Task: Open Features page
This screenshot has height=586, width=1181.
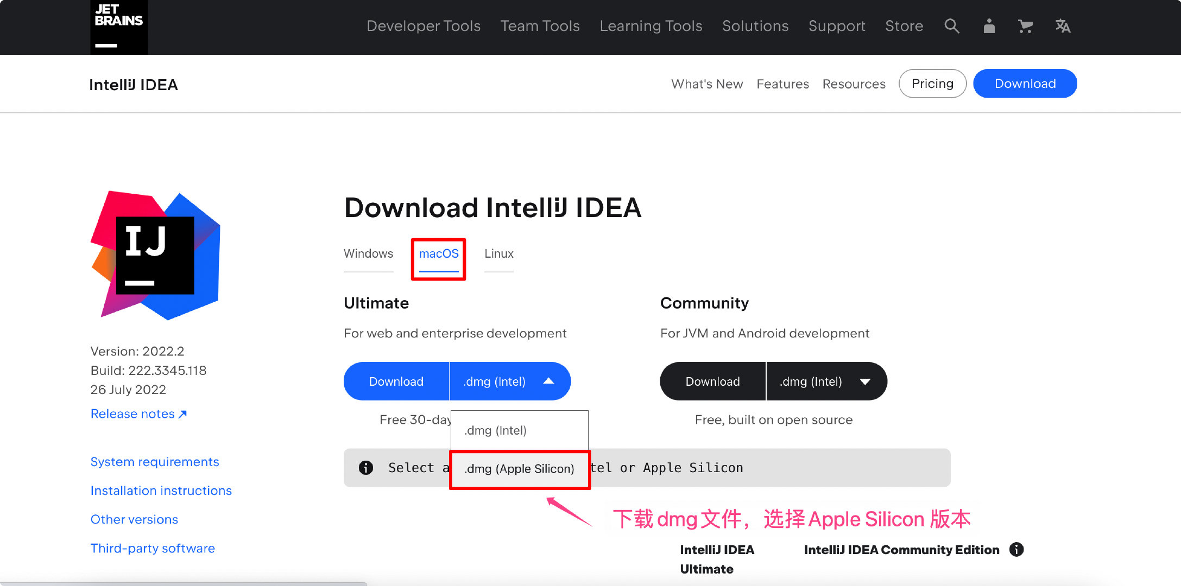Action: pyautogui.click(x=782, y=84)
